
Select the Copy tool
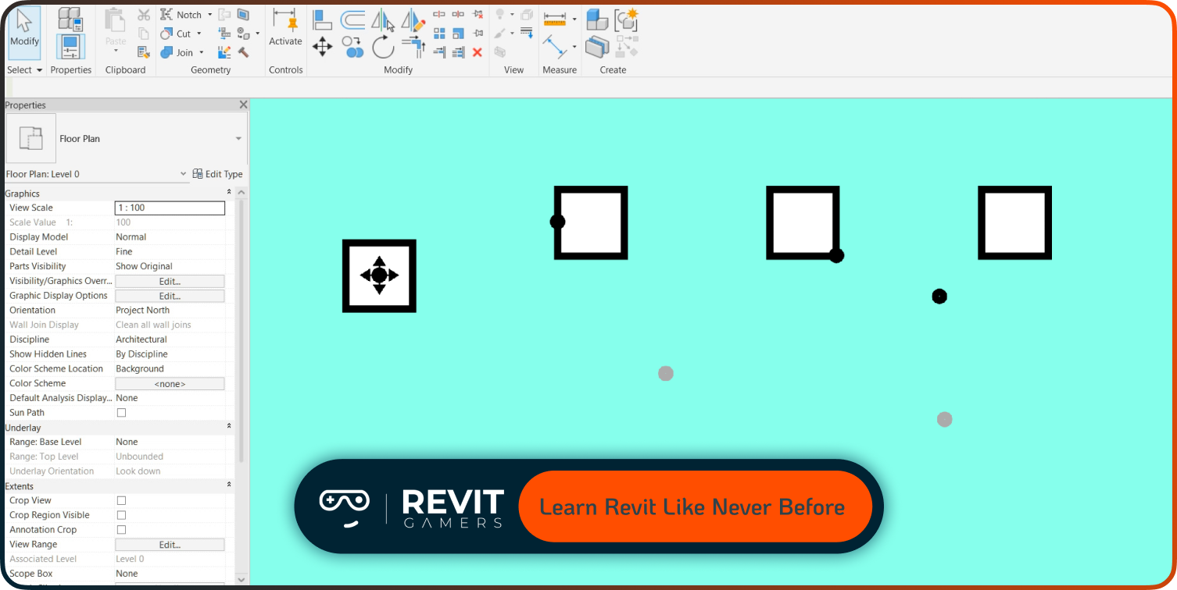click(x=353, y=47)
